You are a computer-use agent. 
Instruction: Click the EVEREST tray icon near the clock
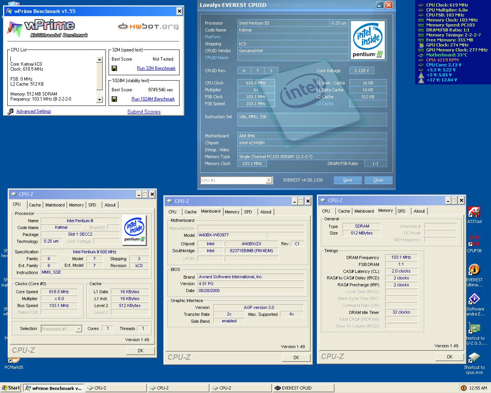tap(463, 388)
